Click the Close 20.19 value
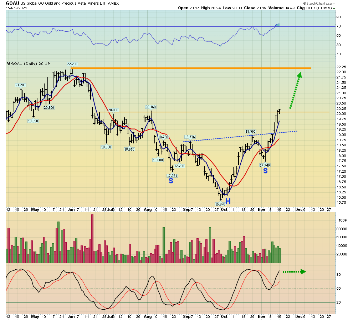This screenshot has width=353, height=320. (x=255, y=8)
